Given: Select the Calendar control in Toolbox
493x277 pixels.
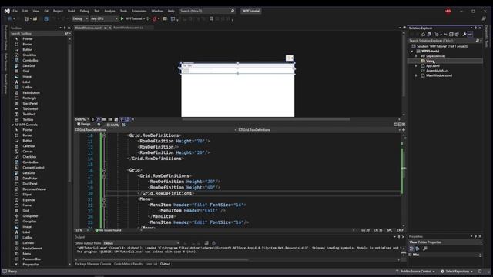Looking at the screenshot, I should coord(29,146).
